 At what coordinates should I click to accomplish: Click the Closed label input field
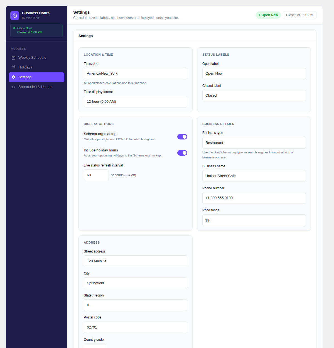point(254,95)
